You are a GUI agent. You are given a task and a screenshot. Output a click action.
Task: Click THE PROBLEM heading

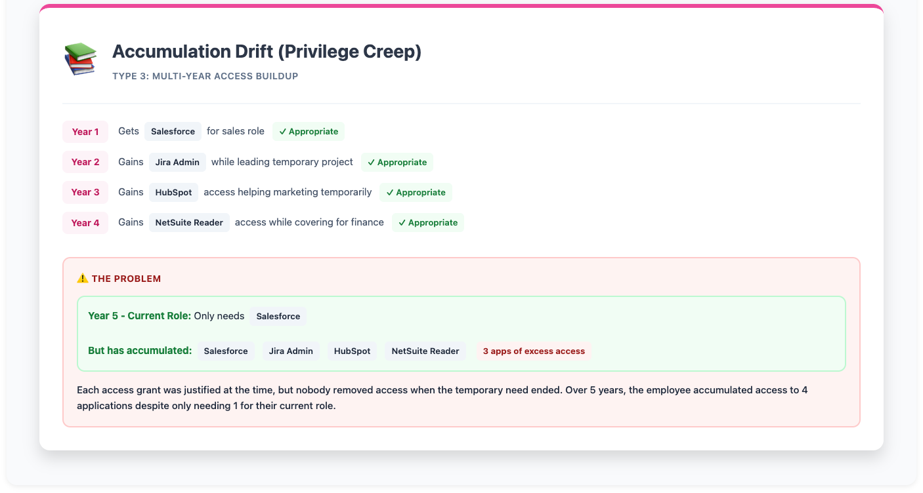pyautogui.click(x=126, y=279)
